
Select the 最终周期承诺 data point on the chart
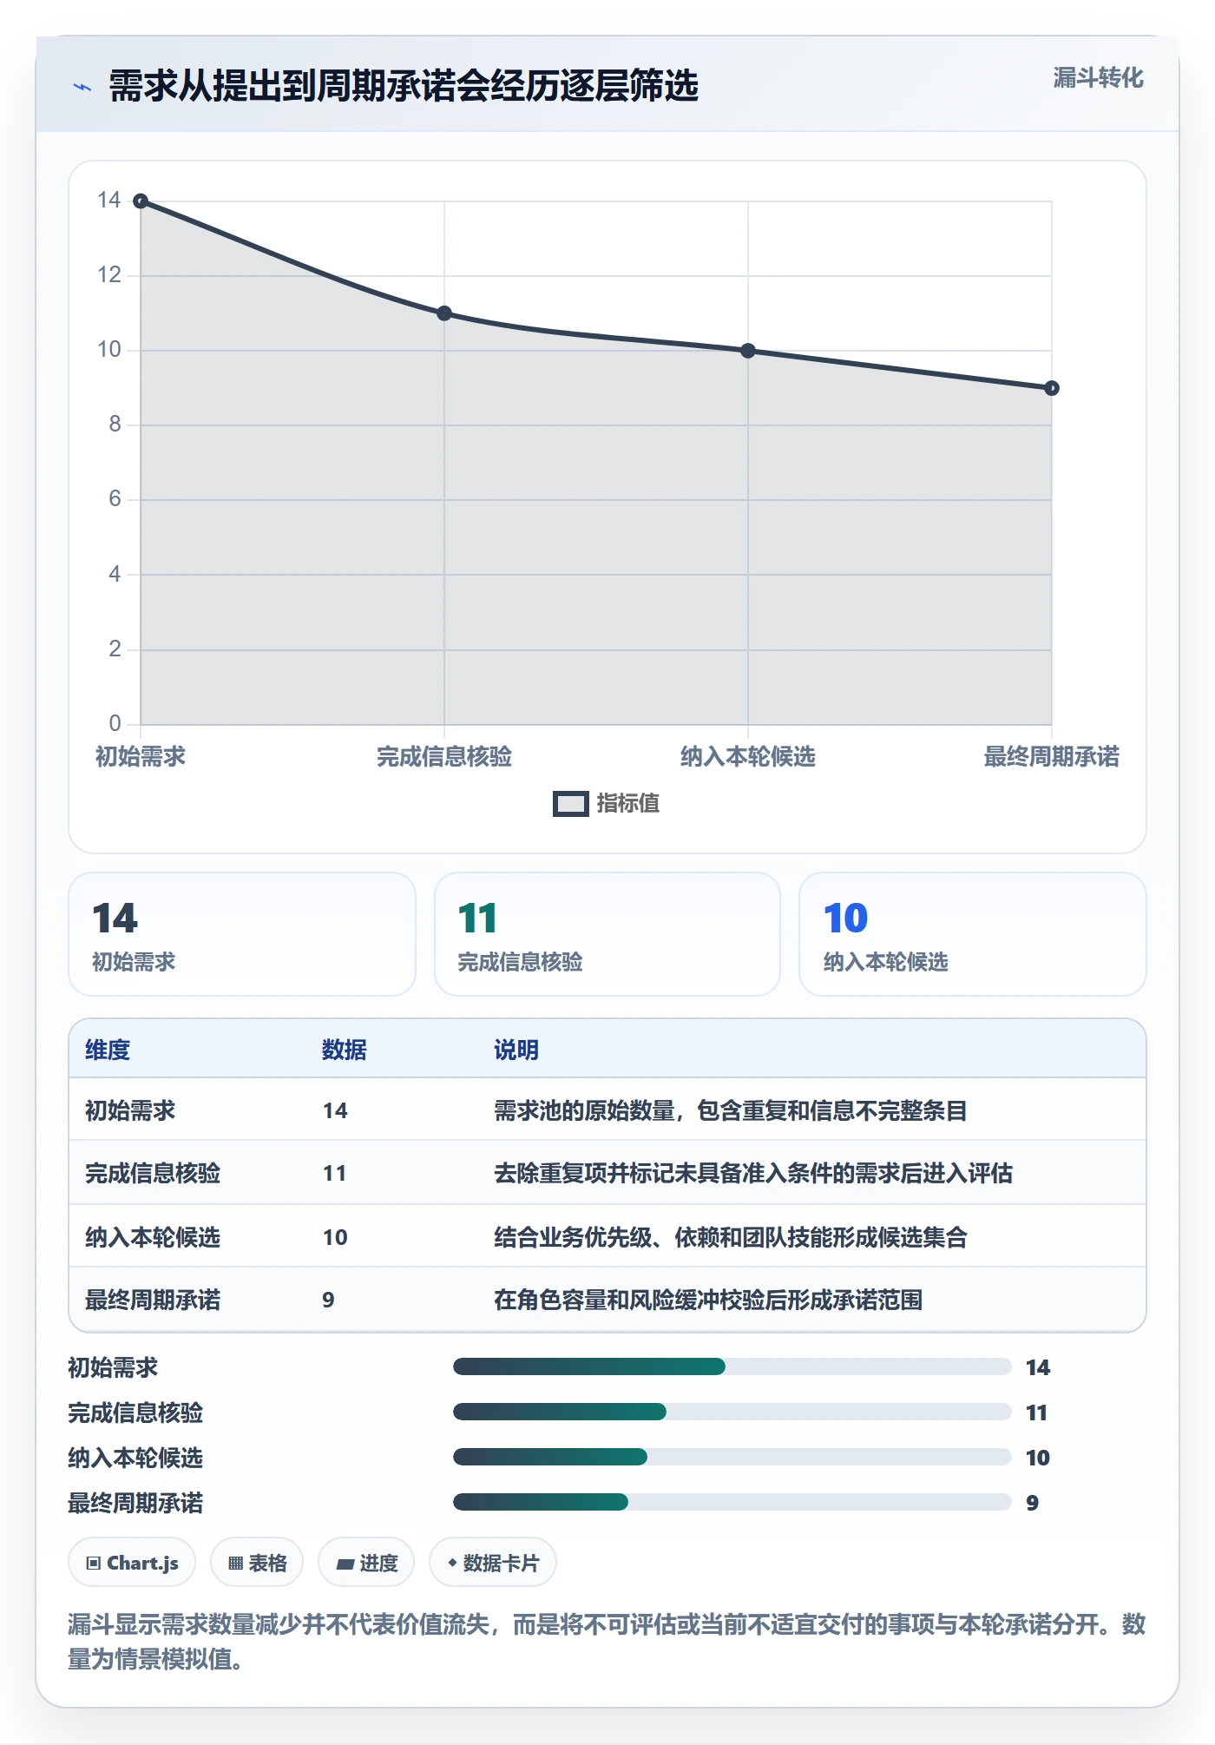(x=1052, y=388)
